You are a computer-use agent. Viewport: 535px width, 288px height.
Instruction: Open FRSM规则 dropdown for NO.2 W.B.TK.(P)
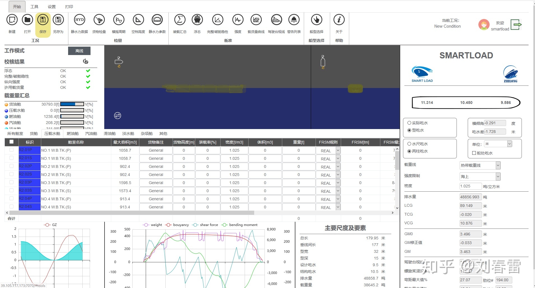coord(328,167)
